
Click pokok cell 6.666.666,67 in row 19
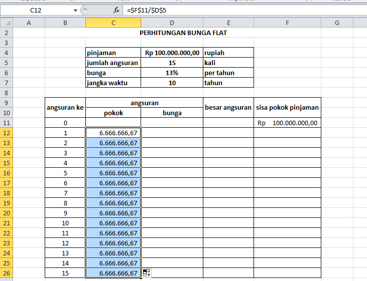[113, 203]
